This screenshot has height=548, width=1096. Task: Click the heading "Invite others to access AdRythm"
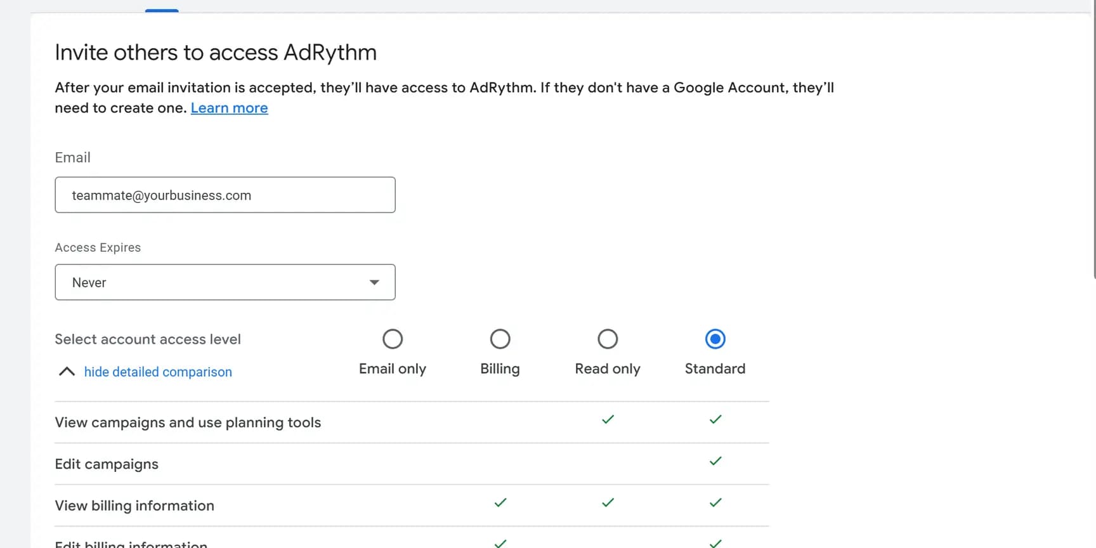point(216,52)
